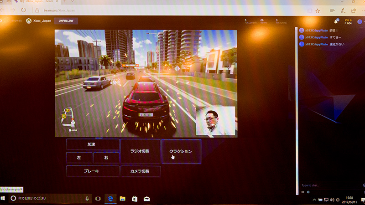Toggle chat viewer list eye icon
This screenshot has height=205, width=365.
click(302, 192)
